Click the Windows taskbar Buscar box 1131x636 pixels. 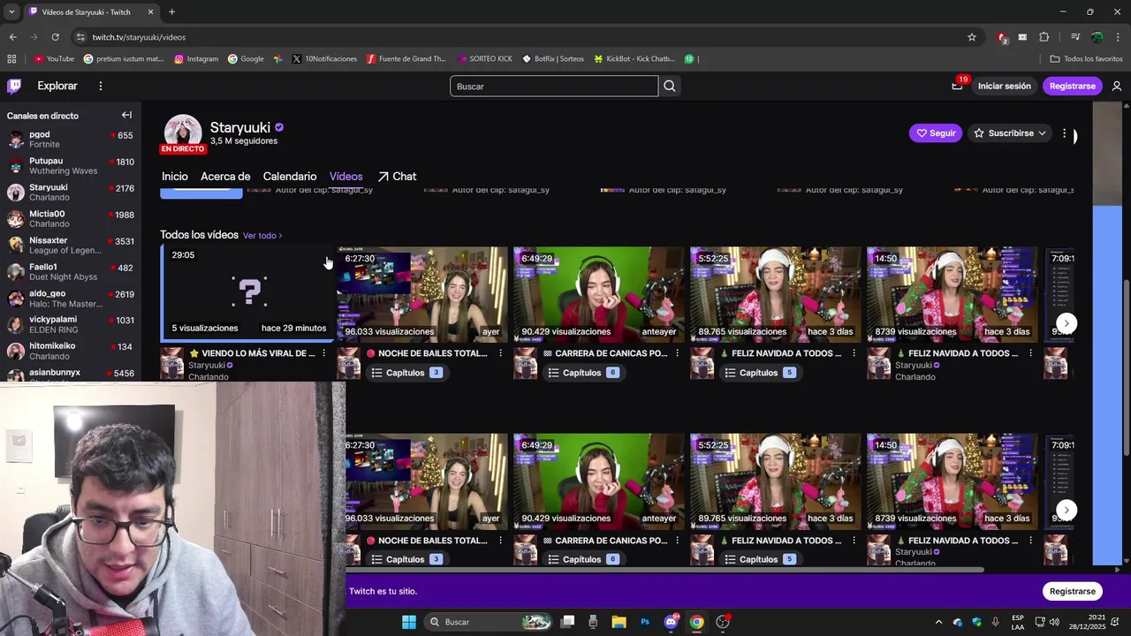click(x=490, y=622)
